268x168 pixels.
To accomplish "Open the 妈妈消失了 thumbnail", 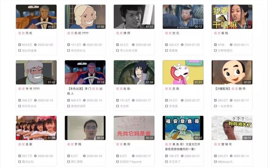I will (232, 128).
